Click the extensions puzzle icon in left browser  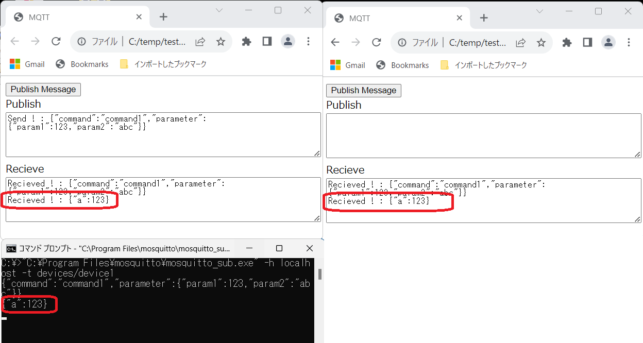(x=246, y=42)
